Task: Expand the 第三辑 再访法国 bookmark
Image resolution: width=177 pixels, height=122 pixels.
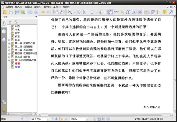Action: [x=9, y=50]
